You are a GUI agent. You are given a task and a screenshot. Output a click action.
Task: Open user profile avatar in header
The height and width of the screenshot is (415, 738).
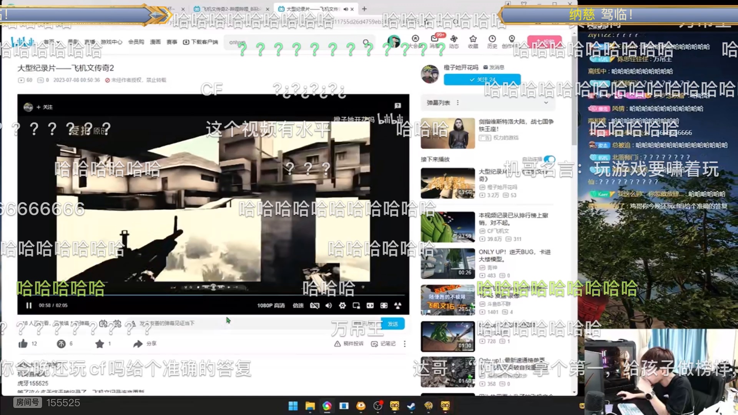click(394, 41)
